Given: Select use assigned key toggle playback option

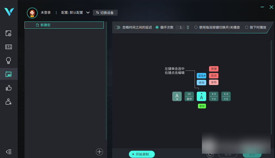Looking at the screenshot, I should (x=196, y=28).
